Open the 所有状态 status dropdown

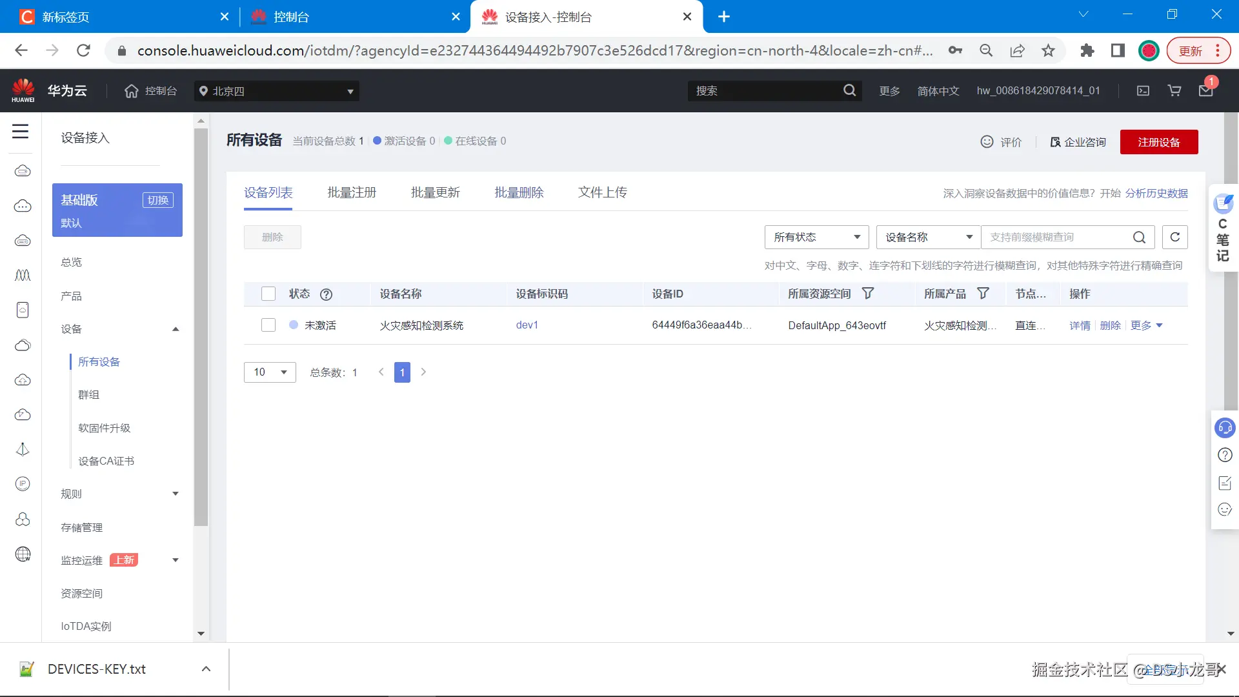816,237
